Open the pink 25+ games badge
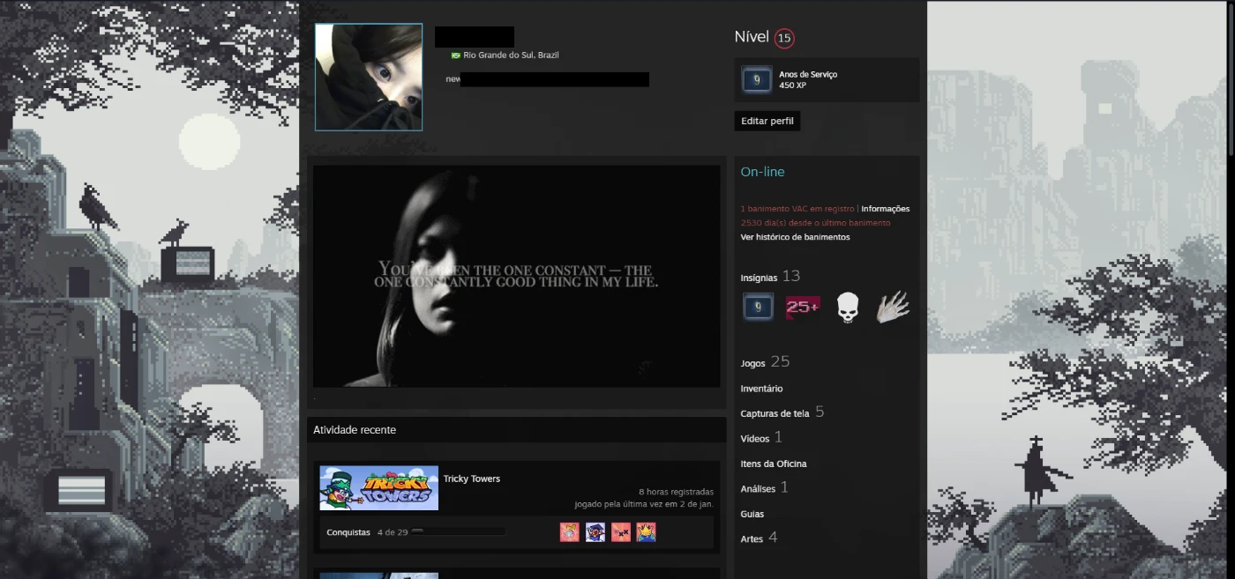Viewport: 1235px width, 579px height. pyautogui.click(x=803, y=307)
